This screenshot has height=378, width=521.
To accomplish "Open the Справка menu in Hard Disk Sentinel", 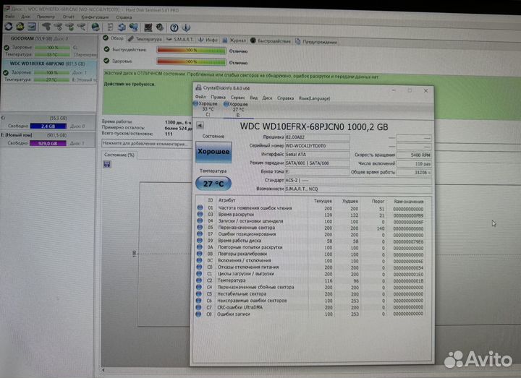I will coord(124,17).
